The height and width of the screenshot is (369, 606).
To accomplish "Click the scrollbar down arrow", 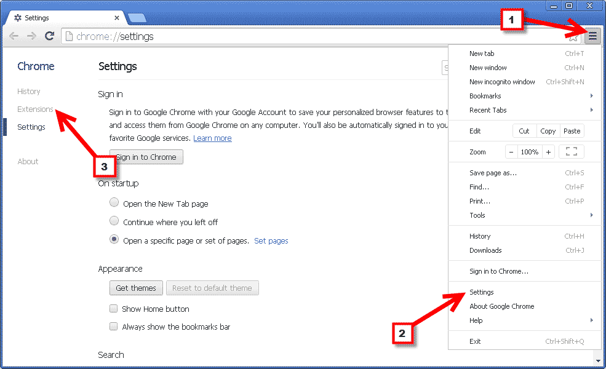I will tap(598, 360).
